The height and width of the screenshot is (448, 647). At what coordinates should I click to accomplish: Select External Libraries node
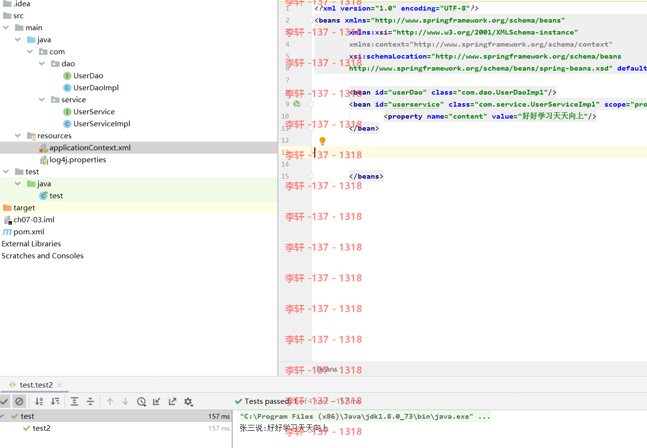pos(31,244)
